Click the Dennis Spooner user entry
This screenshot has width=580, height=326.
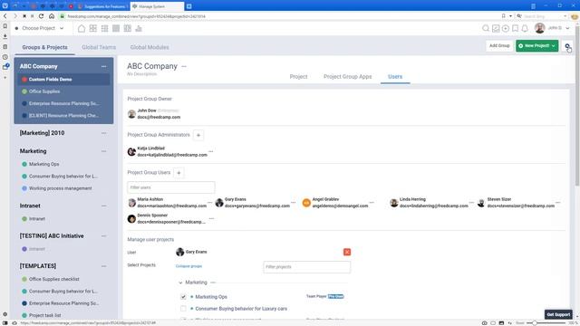167,219
